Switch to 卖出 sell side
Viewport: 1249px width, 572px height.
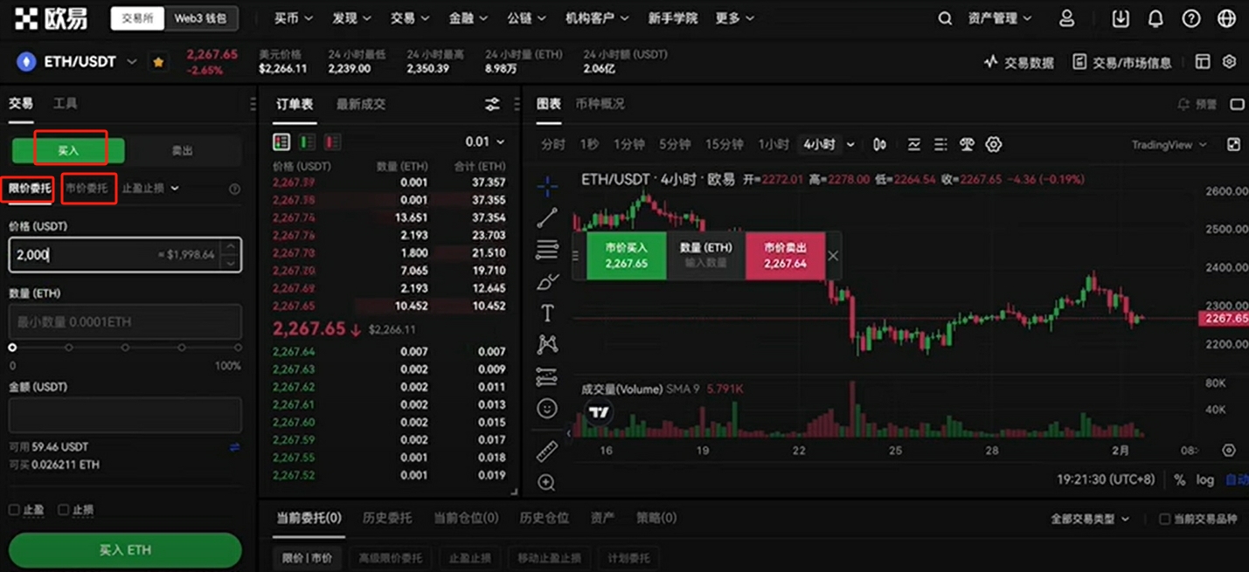point(182,150)
